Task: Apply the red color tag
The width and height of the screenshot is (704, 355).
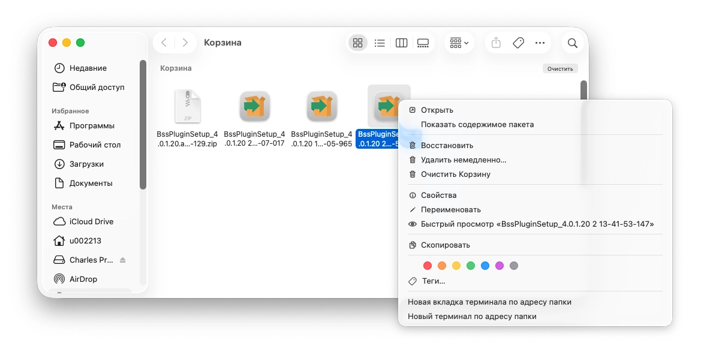Action: [x=428, y=266]
